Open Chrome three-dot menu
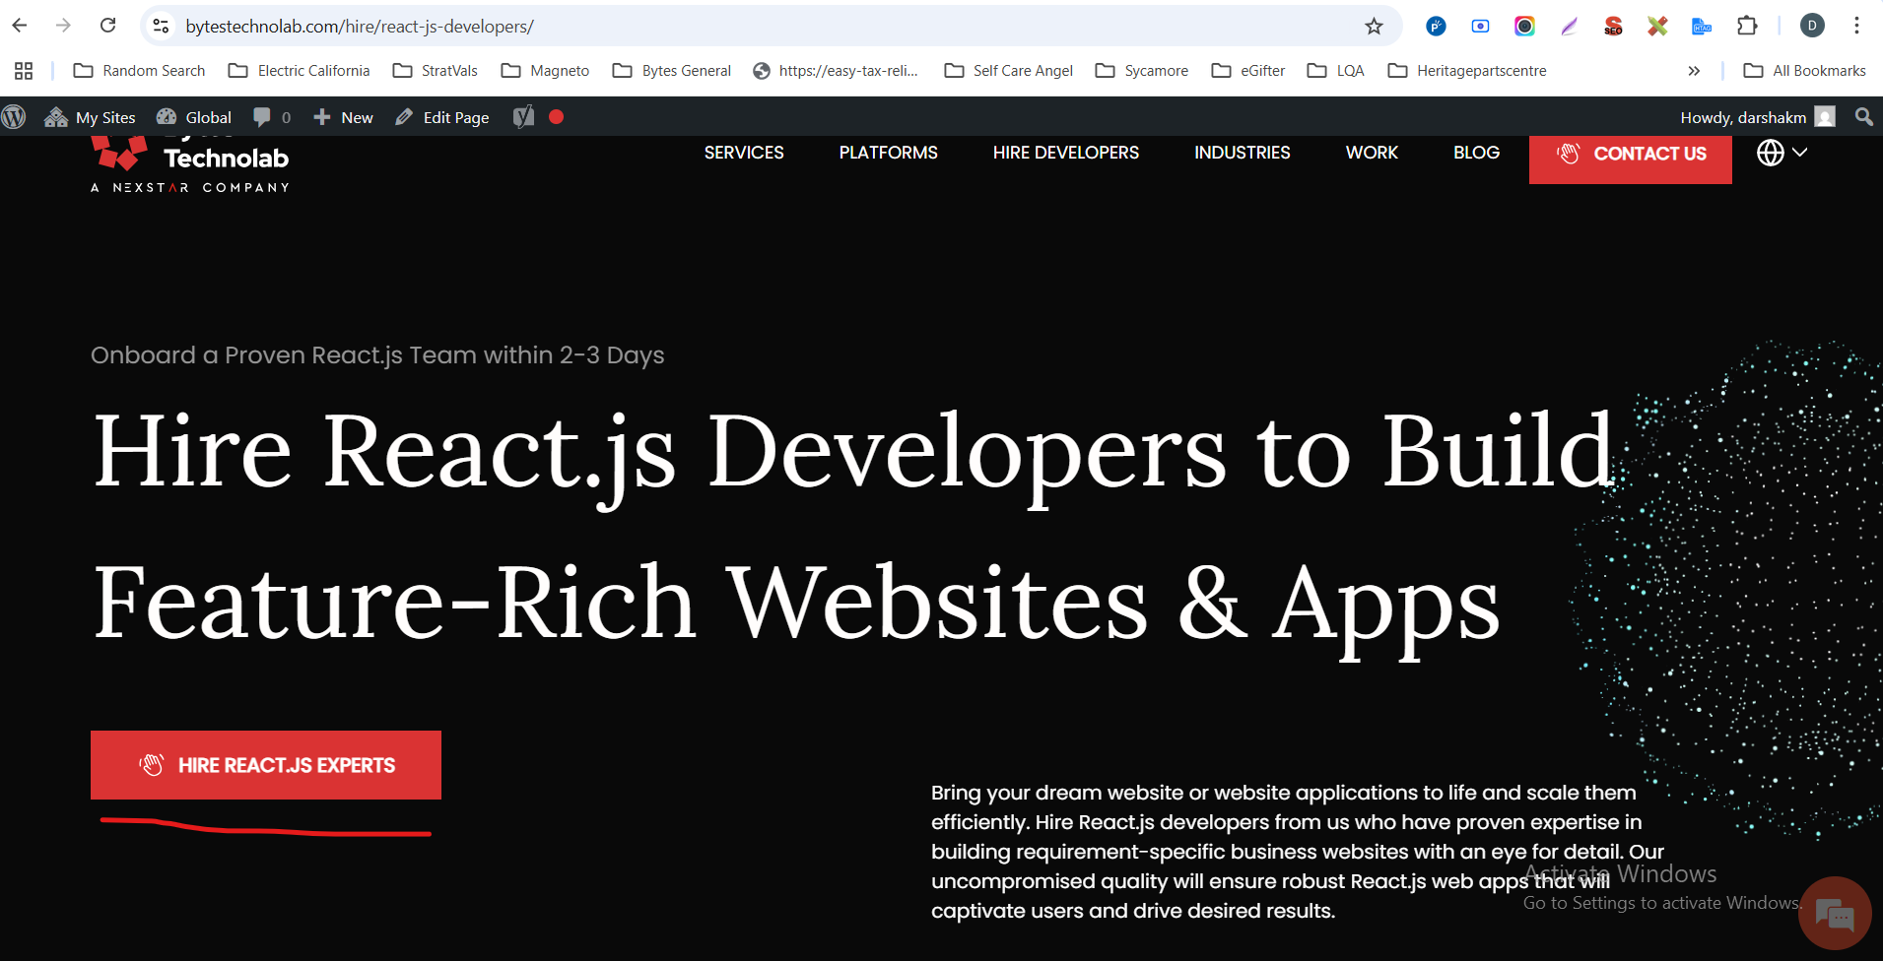Image resolution: width=1883 pixels, height=961 pixels. [1856, 26]
